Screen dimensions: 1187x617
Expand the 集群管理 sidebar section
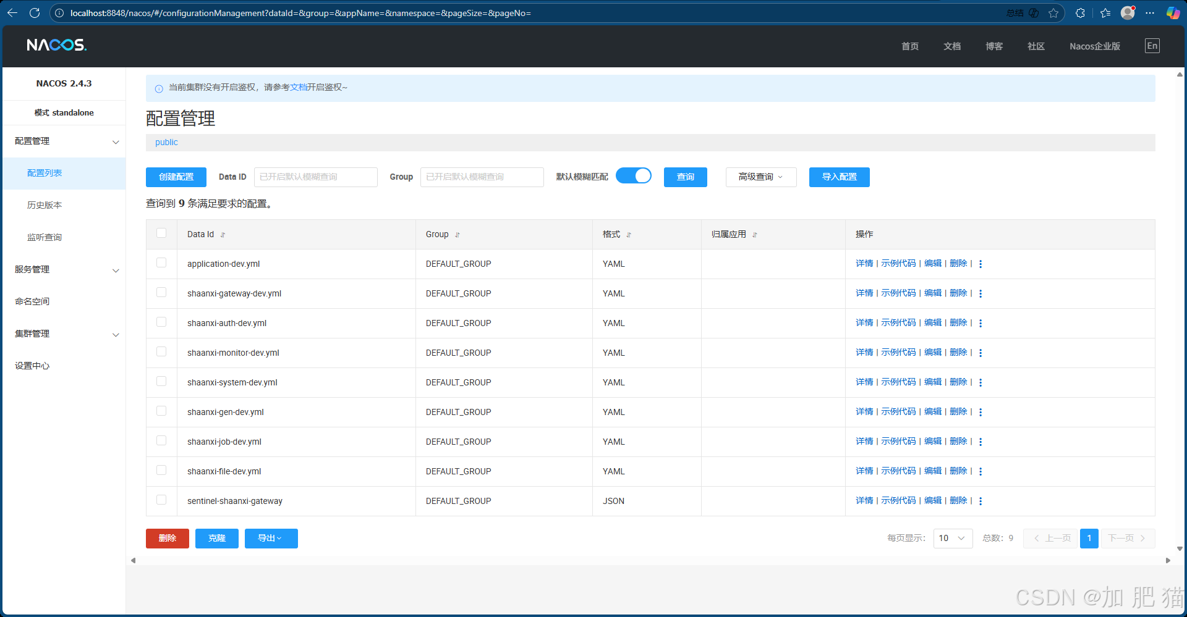point(64,334)
